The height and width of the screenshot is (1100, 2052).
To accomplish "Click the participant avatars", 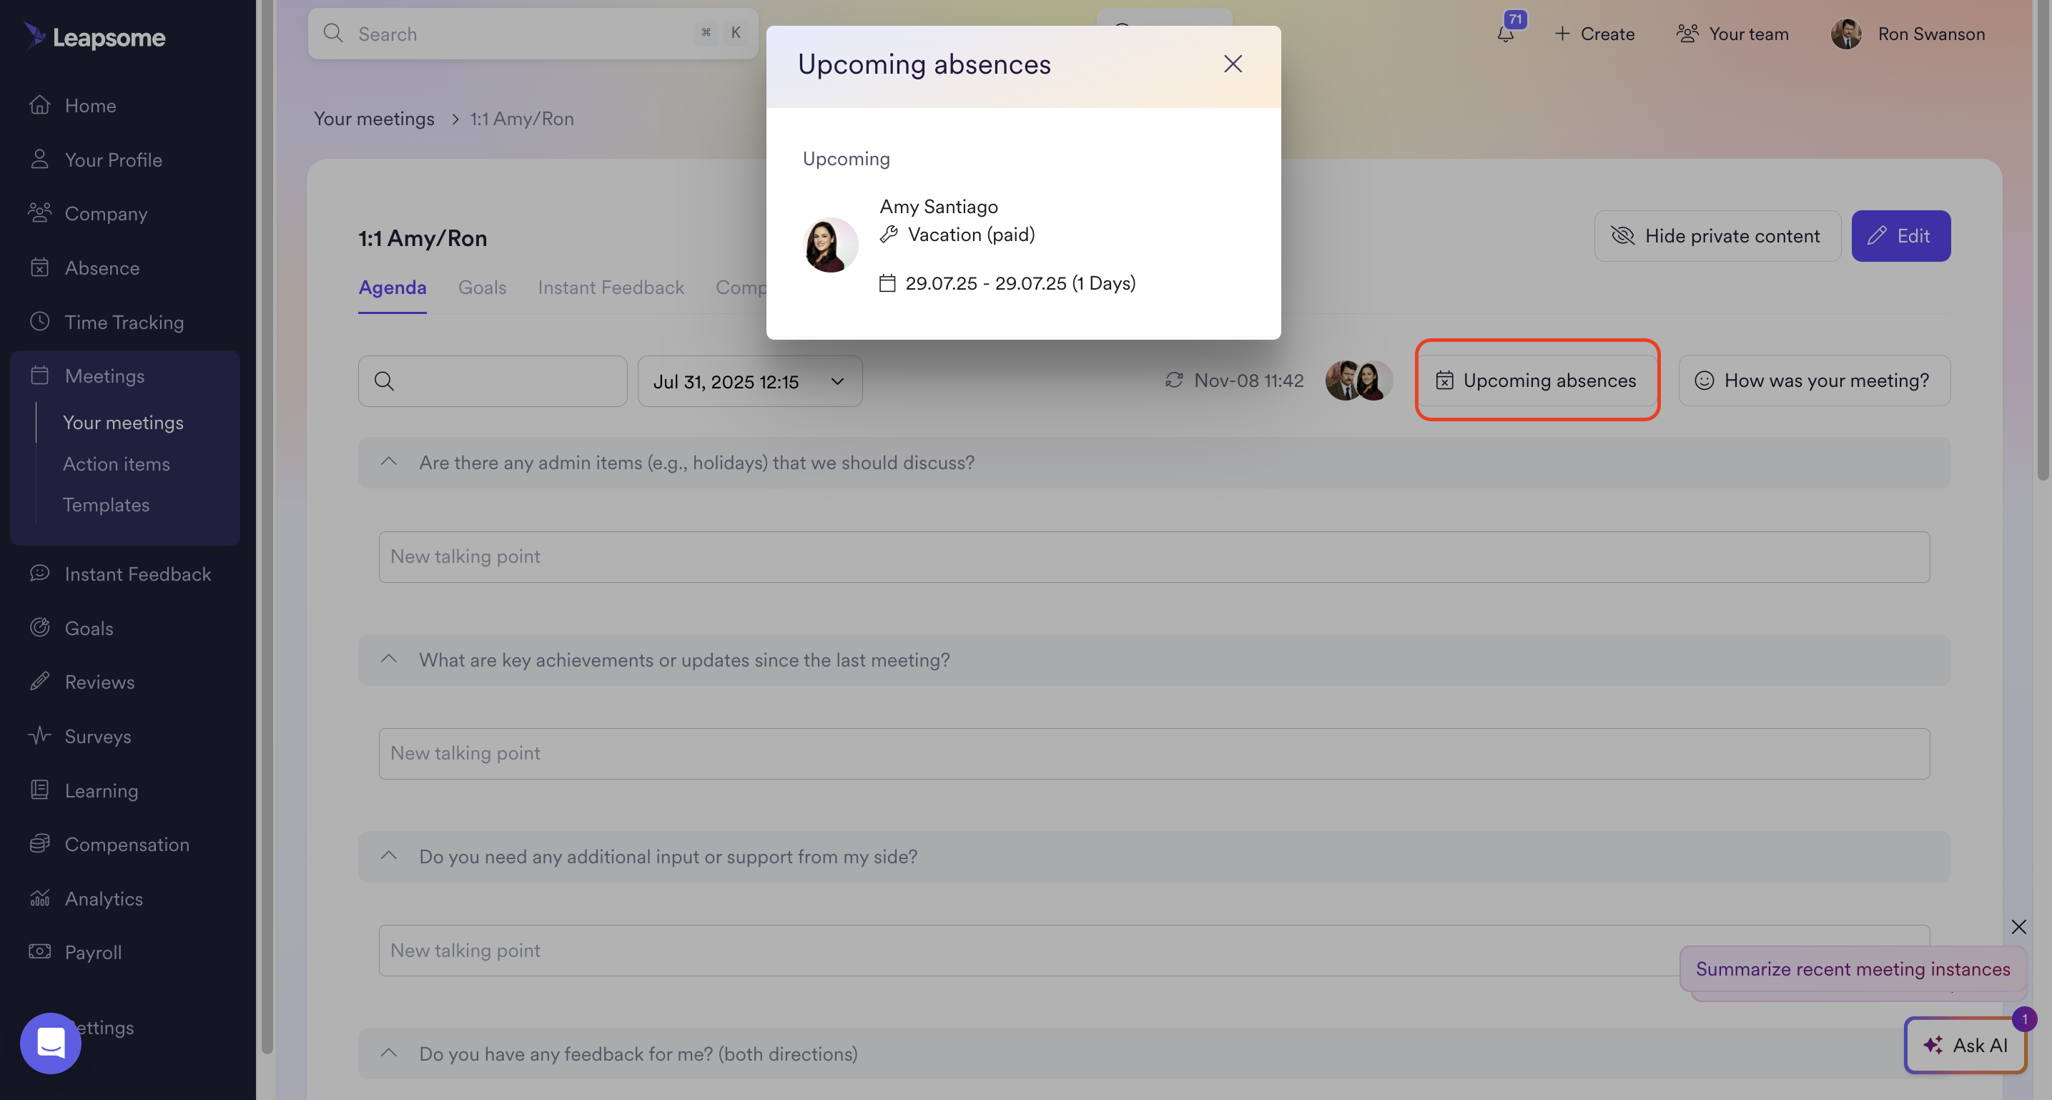I will pos(1359,380).
